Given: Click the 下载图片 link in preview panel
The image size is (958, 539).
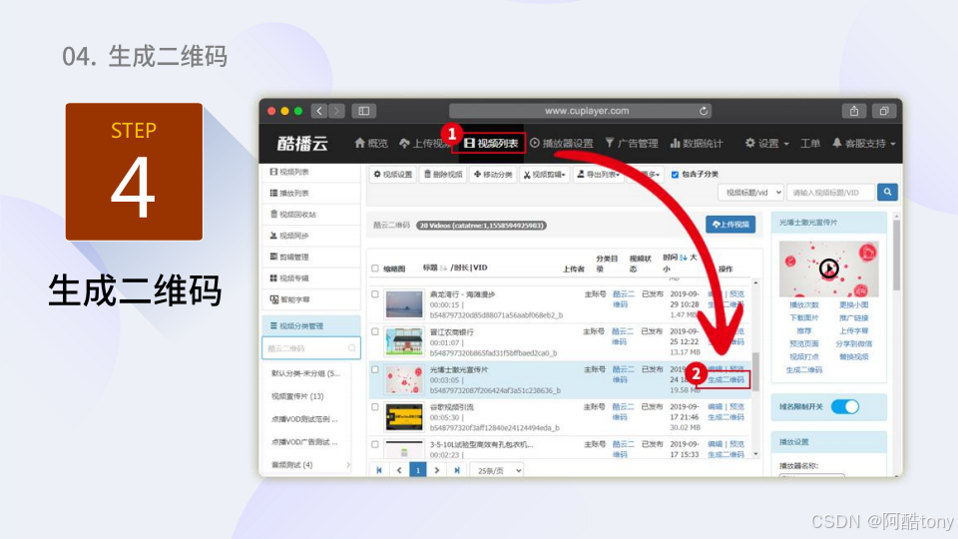Looking at the screenshot, I should 803,317.
